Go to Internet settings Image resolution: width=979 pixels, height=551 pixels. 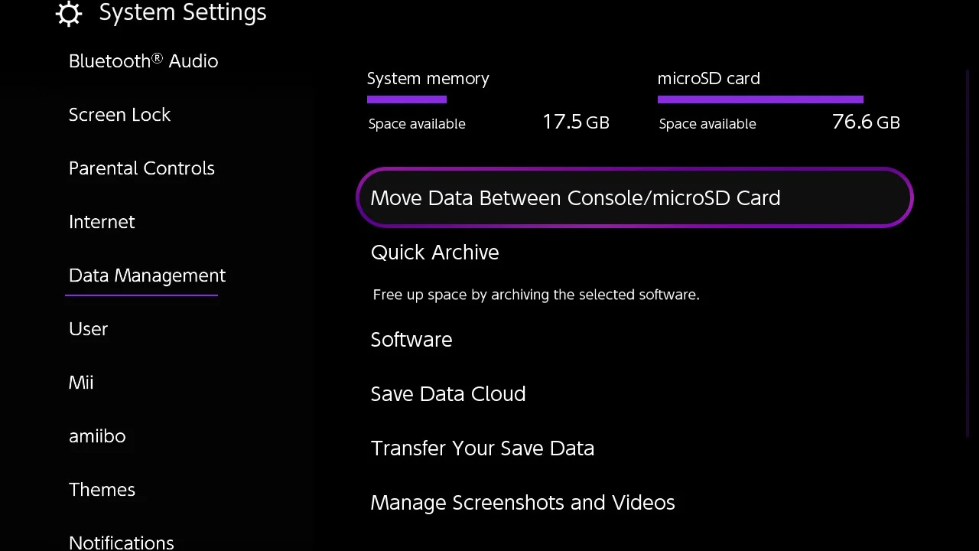102,222
